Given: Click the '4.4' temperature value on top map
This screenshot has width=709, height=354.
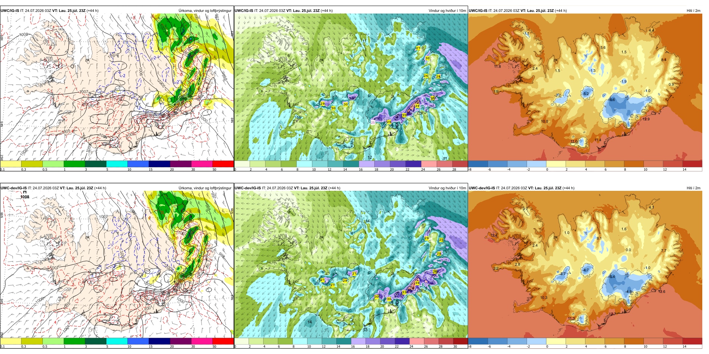Looking at the screenshot, I should pyautogui.click(x=652, y=30).
